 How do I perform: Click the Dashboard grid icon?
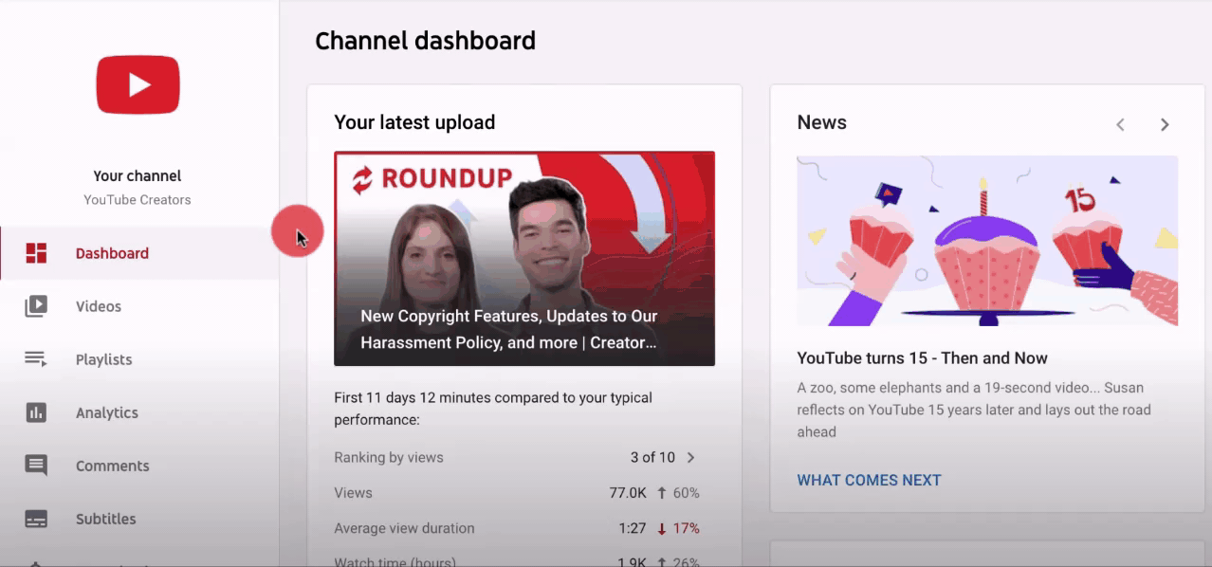[36, 253]
